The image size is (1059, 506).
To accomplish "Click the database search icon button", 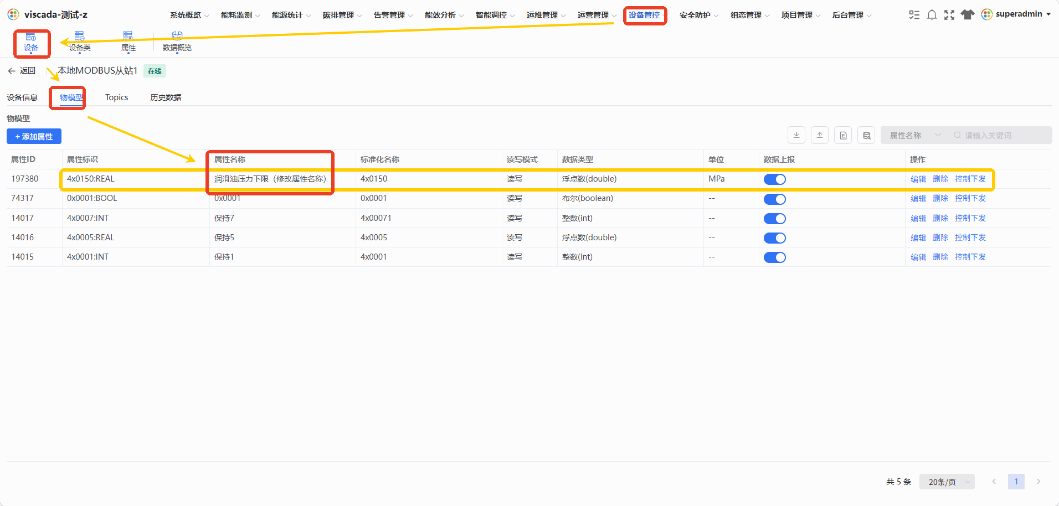I will 866,135.
